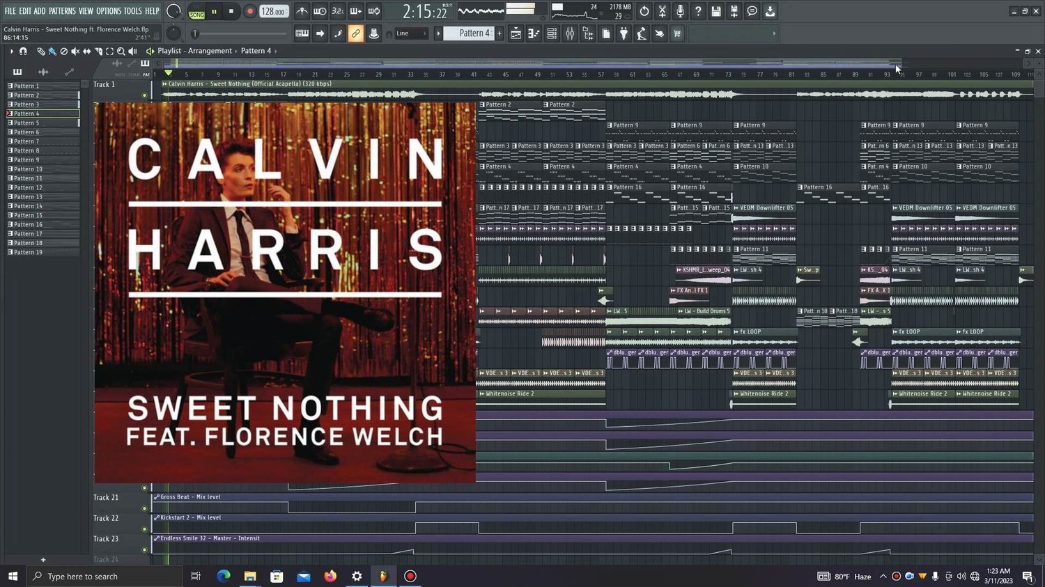This screenshot has height=587, width=1045.
Task: Select Pattern 10 in the picker list
Action: [x=42, y=169]
